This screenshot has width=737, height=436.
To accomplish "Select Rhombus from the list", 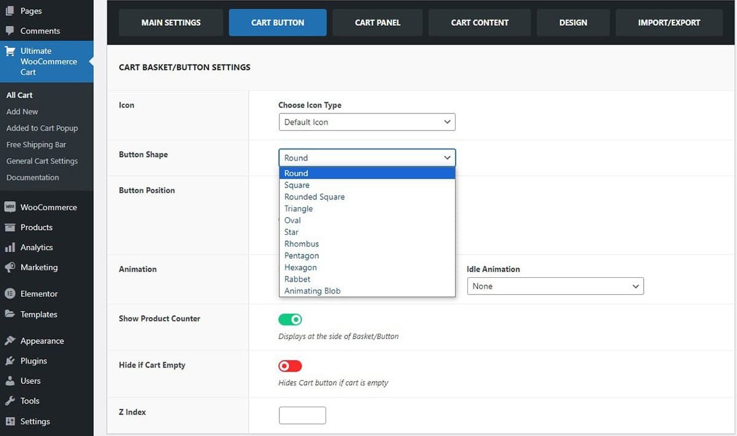I will (x=367, y=244).
